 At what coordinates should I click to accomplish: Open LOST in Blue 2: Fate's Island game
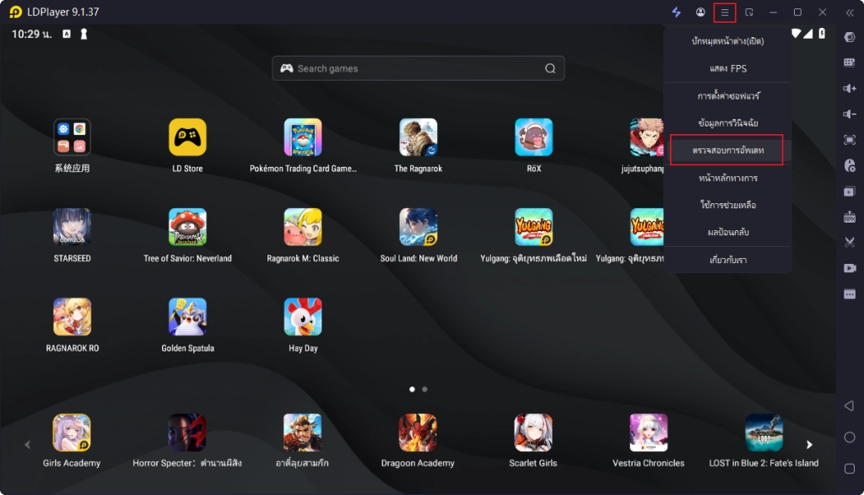(x=764, y=440)
